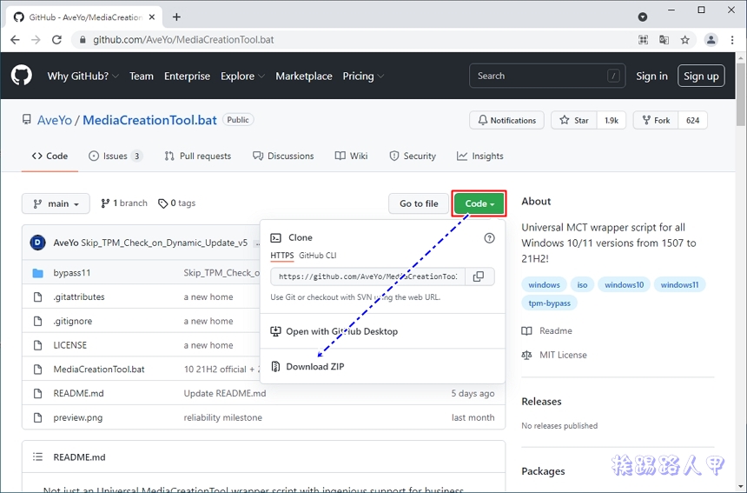Reload the page with refresh icon
Viewport: 747px width, 493px height.
[x=56, y=40]
